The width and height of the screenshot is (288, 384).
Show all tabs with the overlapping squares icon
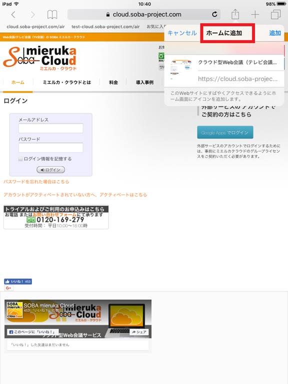point(275,14)
